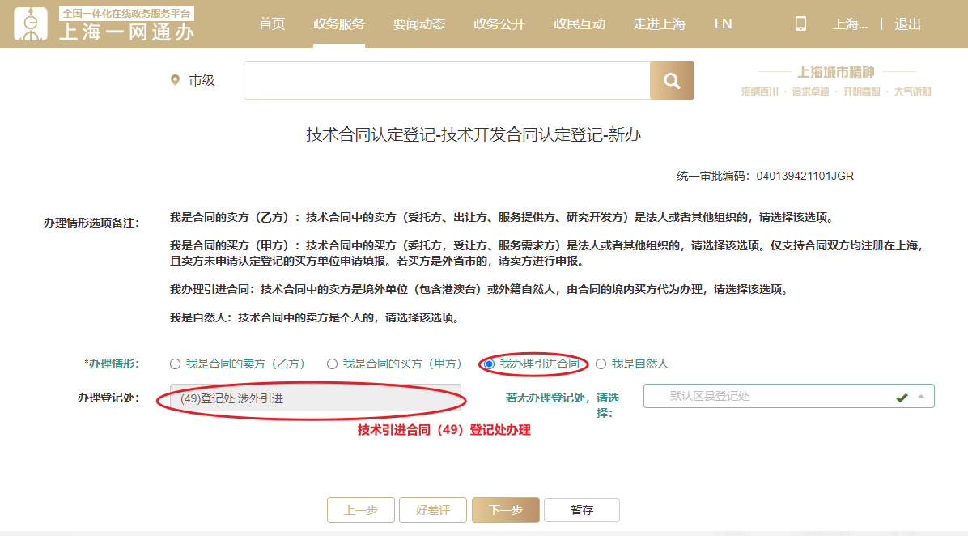Expand the 默认区县登记处 dropdown arrow

tap(920, 396)
